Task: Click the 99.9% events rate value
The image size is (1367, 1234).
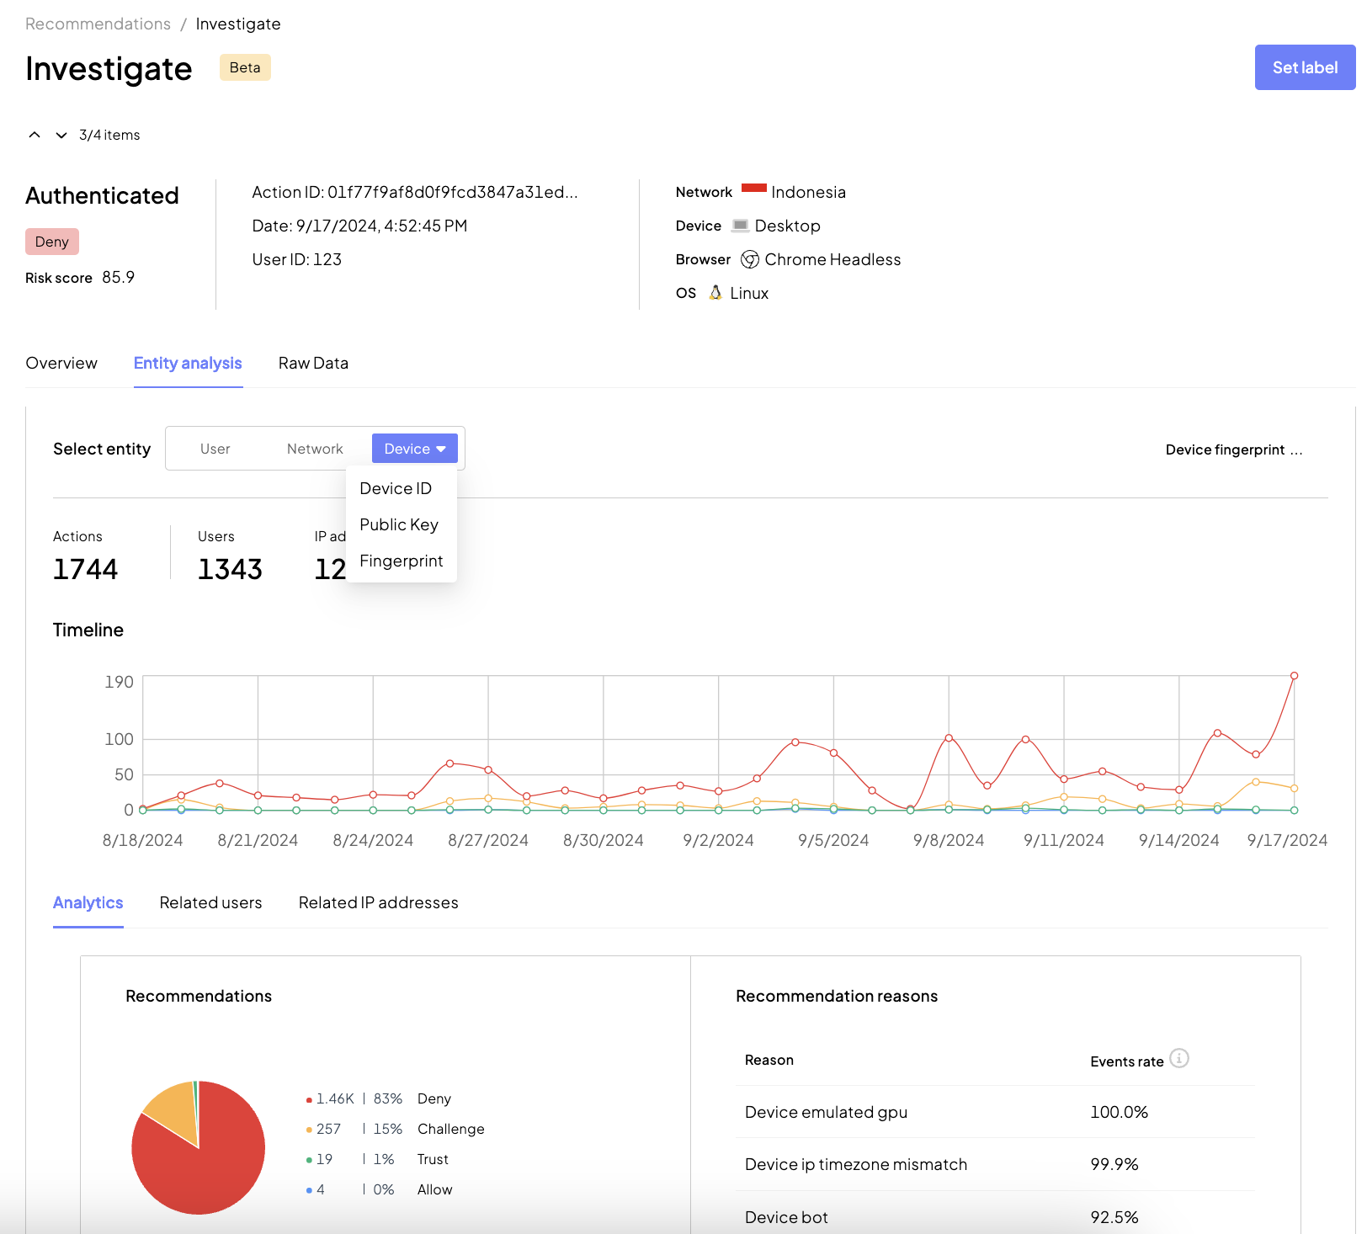Action: click(x=1114, y=1164)
